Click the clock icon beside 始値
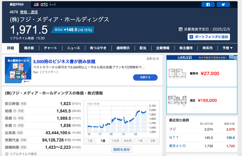 [x=15, y=111]
